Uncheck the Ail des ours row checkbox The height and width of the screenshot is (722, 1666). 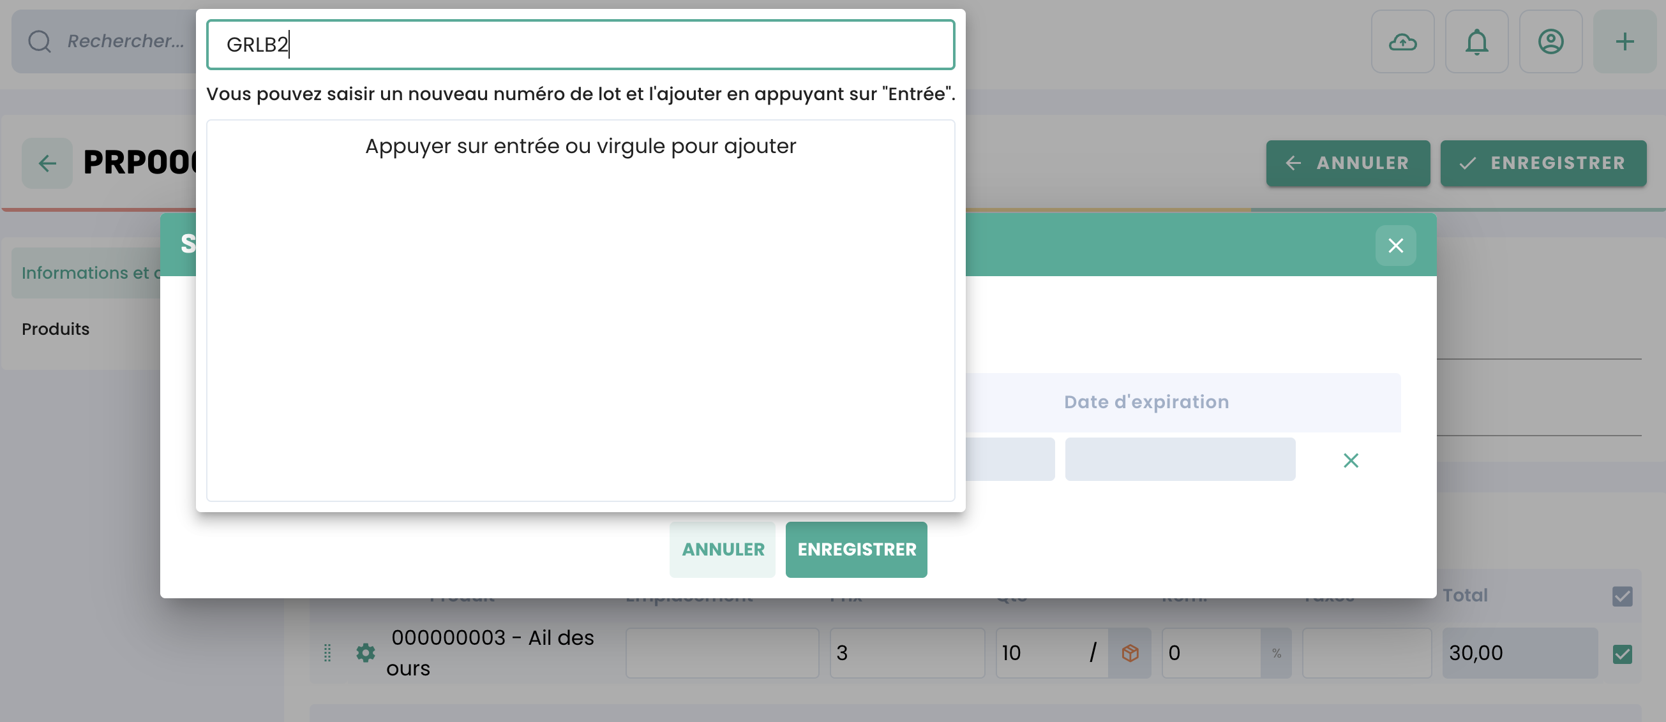1621,654
